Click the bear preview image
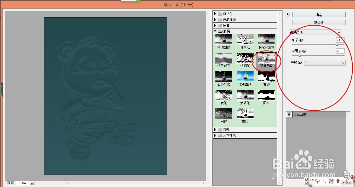 (x=106, y=96)
